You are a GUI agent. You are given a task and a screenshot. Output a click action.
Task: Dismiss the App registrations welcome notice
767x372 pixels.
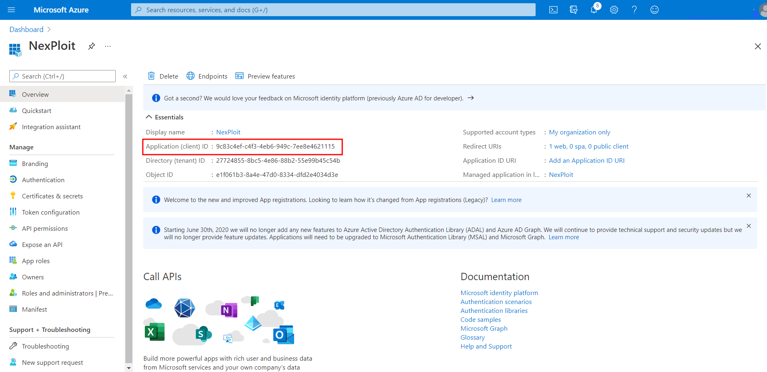coord(749,196)
